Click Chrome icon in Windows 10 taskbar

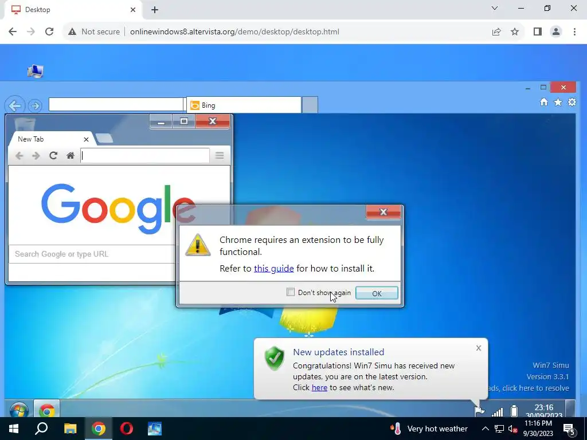99,429
